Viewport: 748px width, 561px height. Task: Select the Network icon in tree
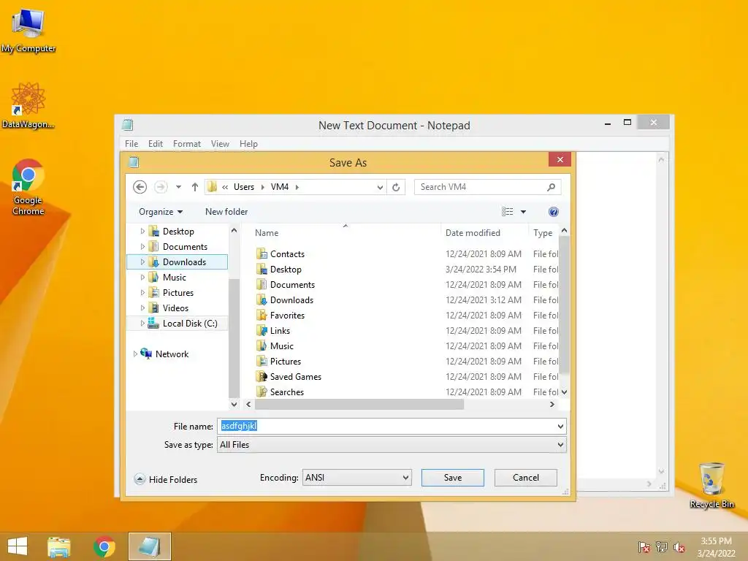[x=146, y=354]
